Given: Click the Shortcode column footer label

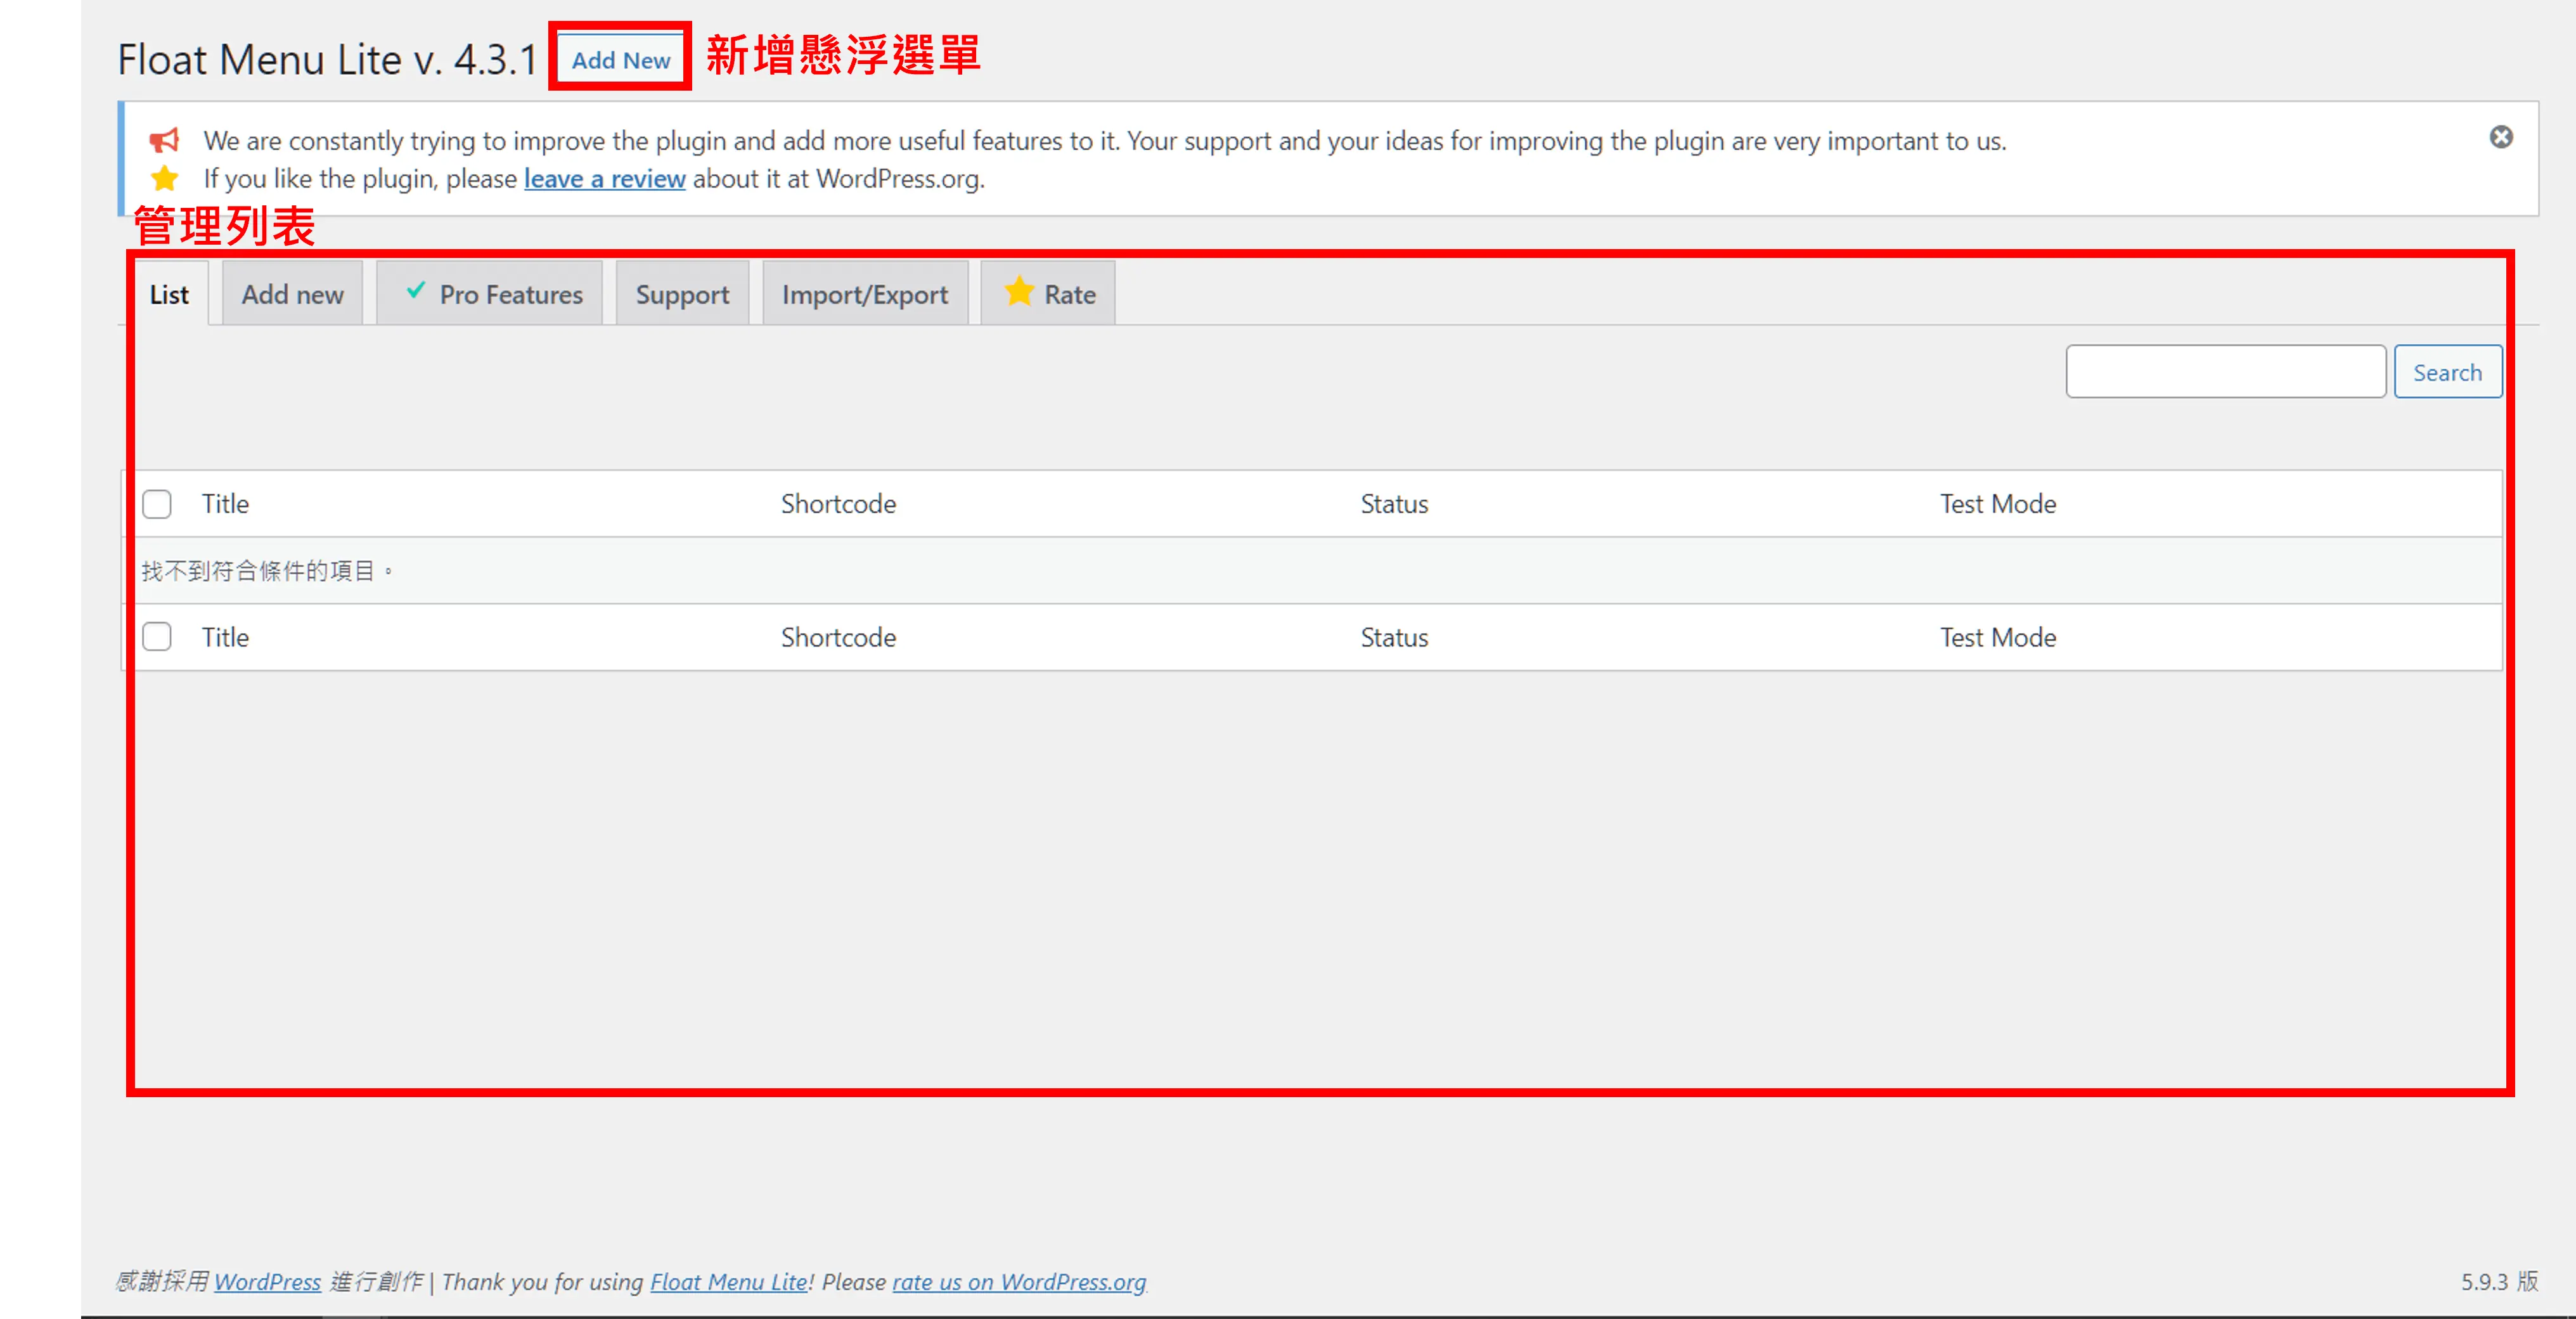Looking at the screenshot, I should (x=838, y=637).
